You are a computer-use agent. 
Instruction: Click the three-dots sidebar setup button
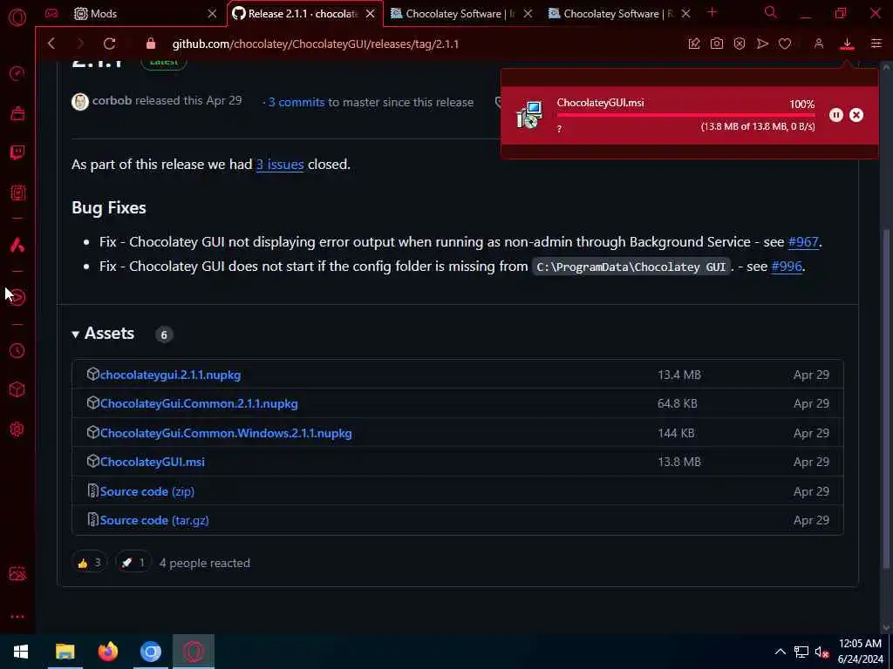pos(17,617)
